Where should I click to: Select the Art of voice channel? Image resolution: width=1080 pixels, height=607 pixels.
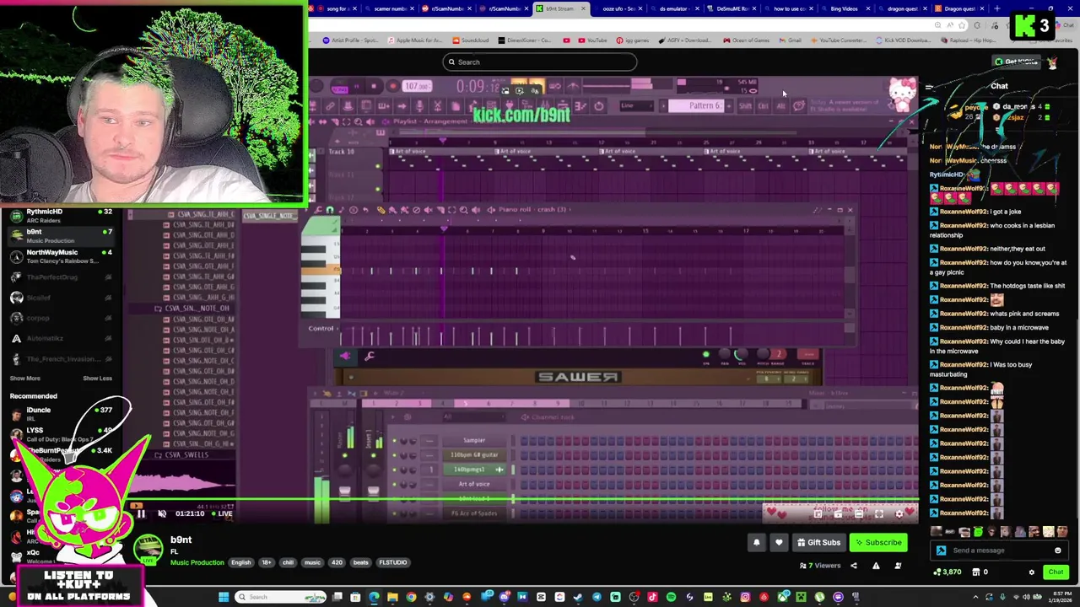[x=474, y=484]
